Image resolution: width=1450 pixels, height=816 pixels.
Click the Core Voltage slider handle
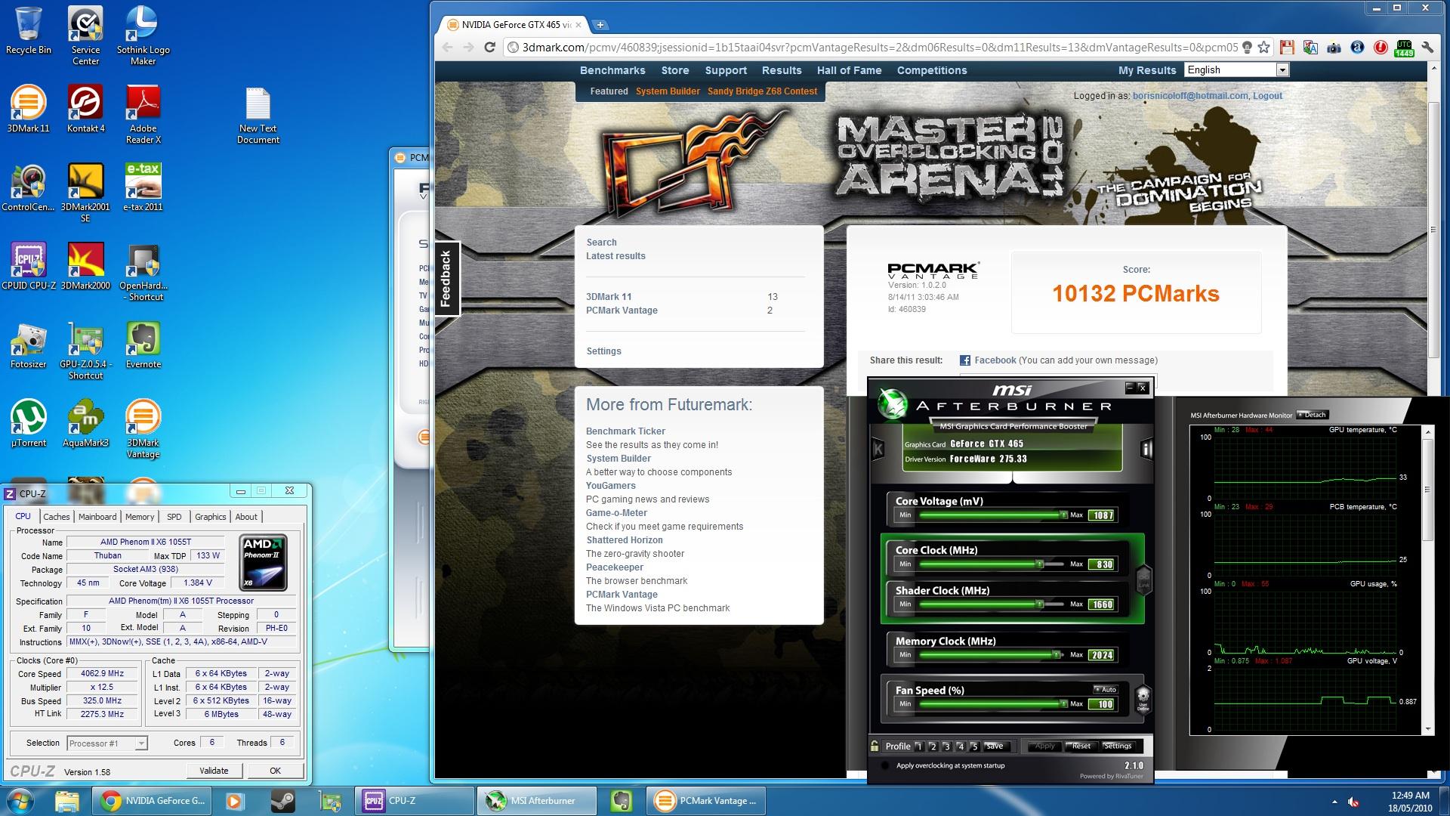click(x=1063, y=515)
